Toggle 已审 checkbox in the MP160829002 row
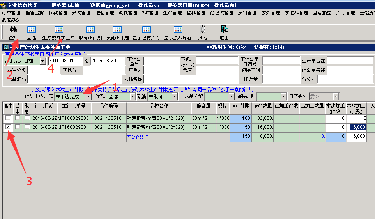This screenshot has height=219, width=375. (x=18, y=117)
